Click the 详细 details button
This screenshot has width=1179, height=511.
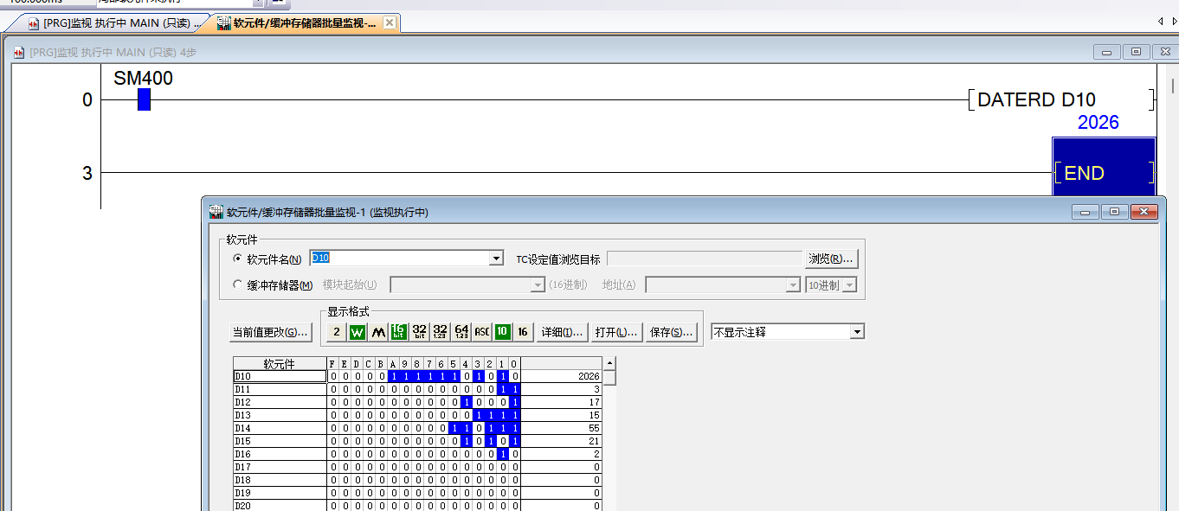tap(562, 332)
